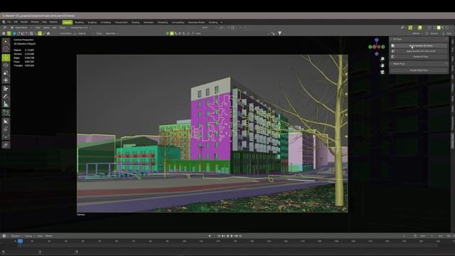Image resolution: width=455 pixels, height=256 pixels.
Task: Toggle auto keying record button
Action: tap(210, 236)
